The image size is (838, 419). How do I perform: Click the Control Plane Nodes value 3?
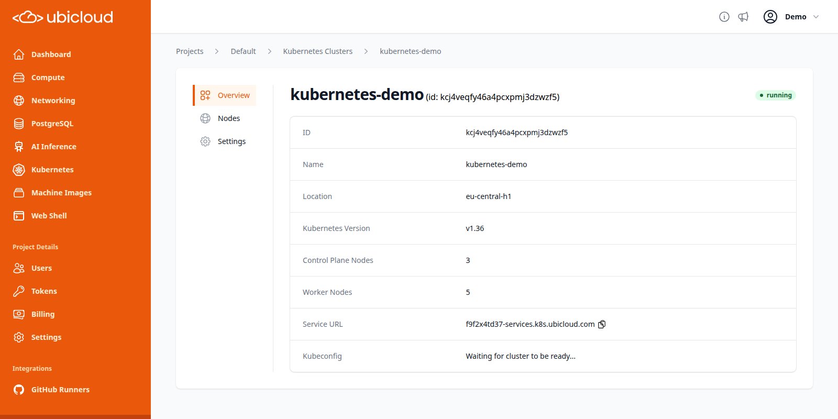pos(468,260)
